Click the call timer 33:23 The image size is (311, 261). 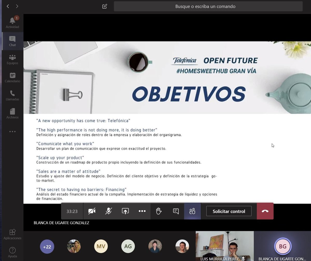pos(72,211)
